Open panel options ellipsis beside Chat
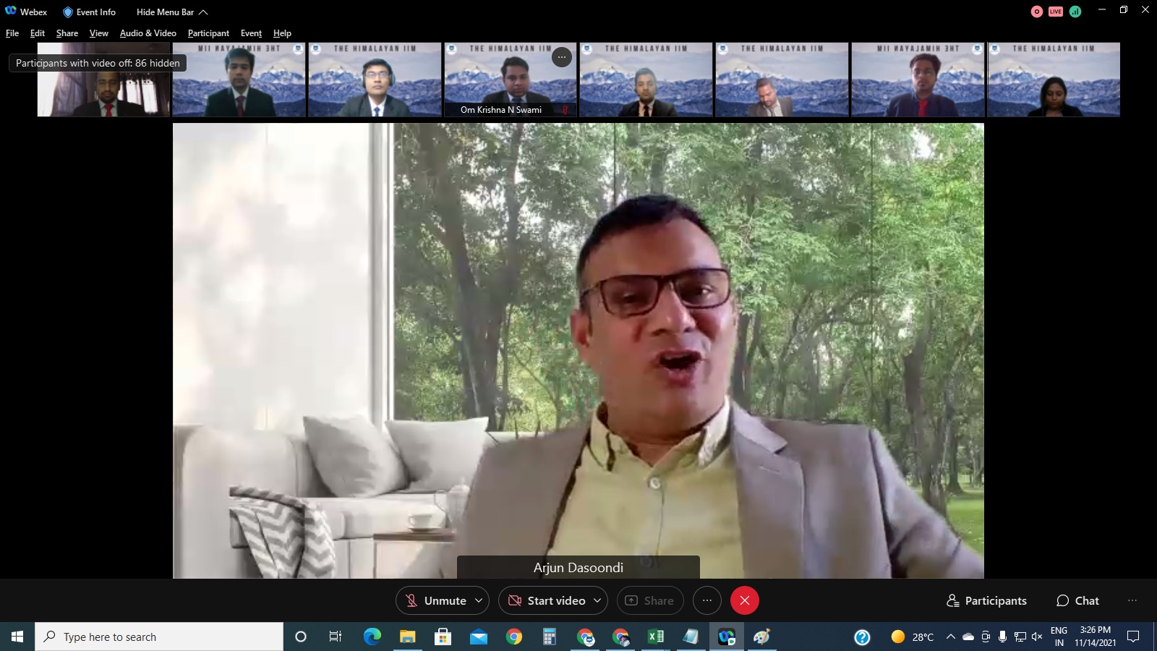The height and width of the screenshot is (651, 1157). 1132,600
